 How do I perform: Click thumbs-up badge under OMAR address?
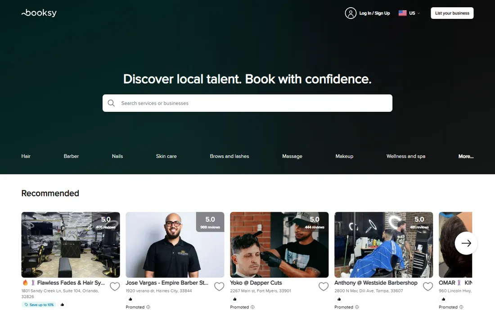443,299
